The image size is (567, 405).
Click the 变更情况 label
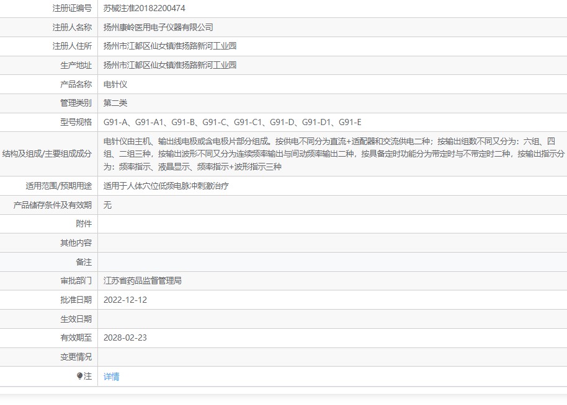[76, 357]
